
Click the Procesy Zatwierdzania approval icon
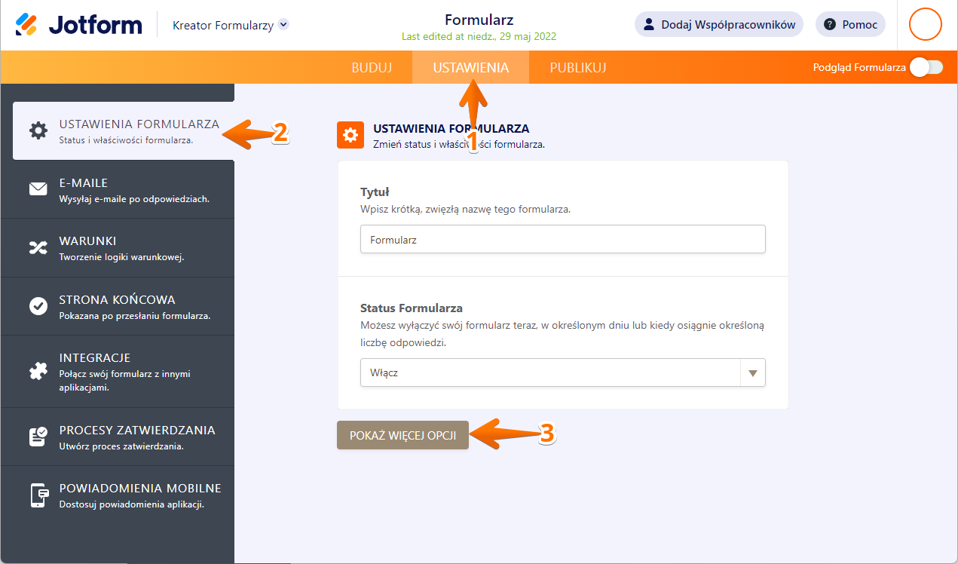point(38,437)
